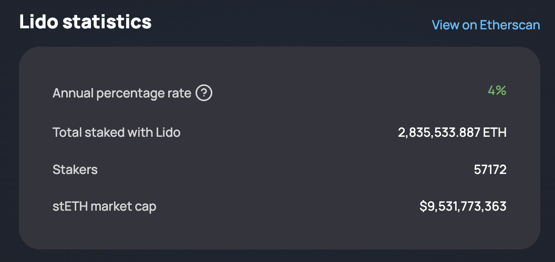555x262 pixels.
Task: Click the Total staked with Lido label
Action: tap(117, 133)
